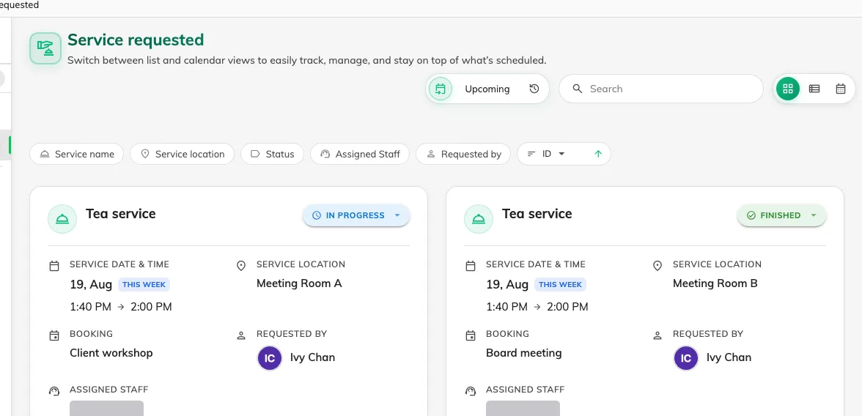
Task: Open the ID sort dropdown
Action: [x=553, y=154]
